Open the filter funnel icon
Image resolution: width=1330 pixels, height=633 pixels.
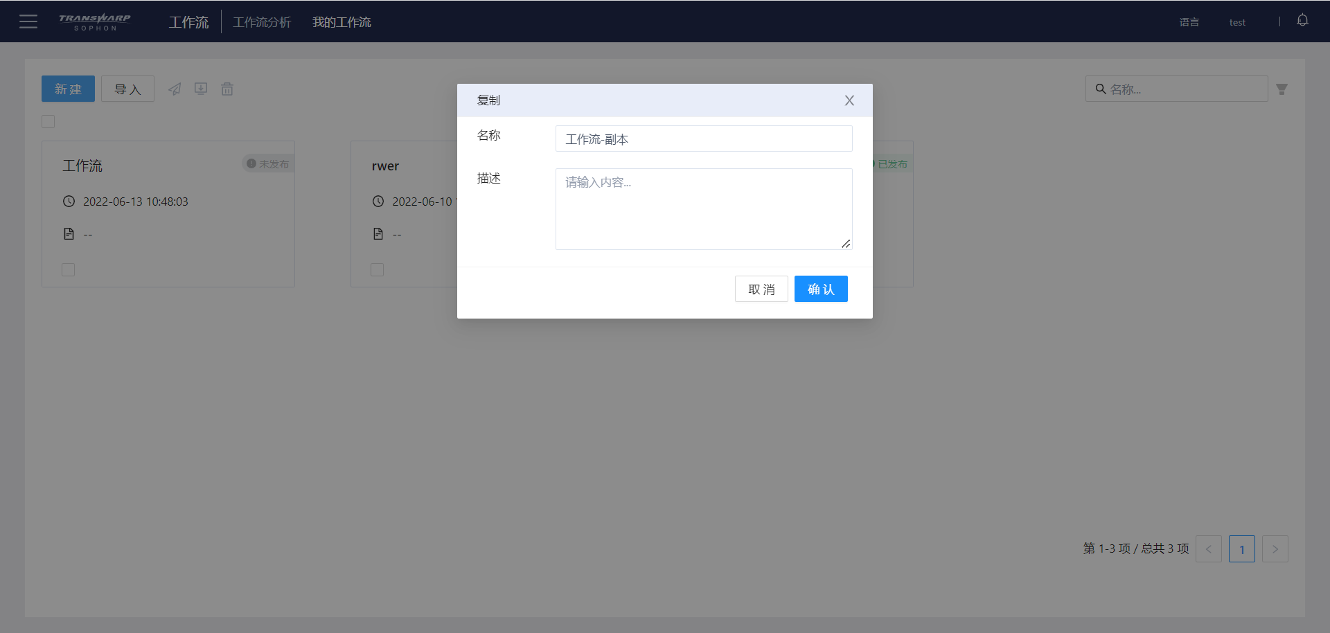pyautogui.click(x=1282, y=89)
